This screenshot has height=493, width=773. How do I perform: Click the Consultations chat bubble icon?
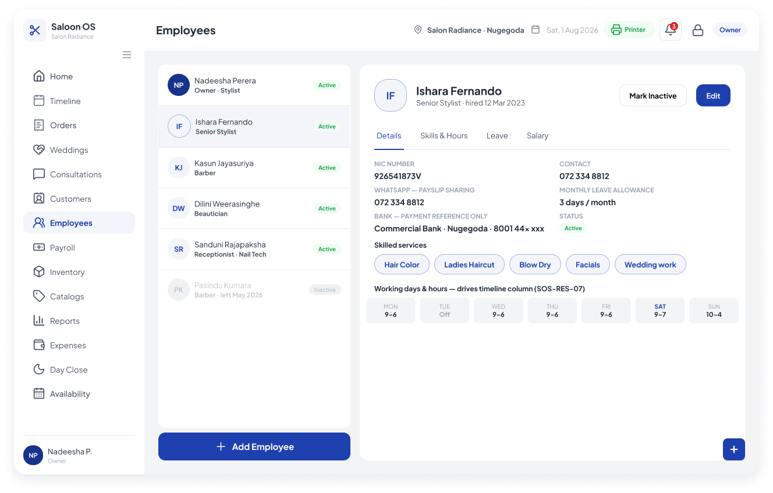tap(39, 174)
